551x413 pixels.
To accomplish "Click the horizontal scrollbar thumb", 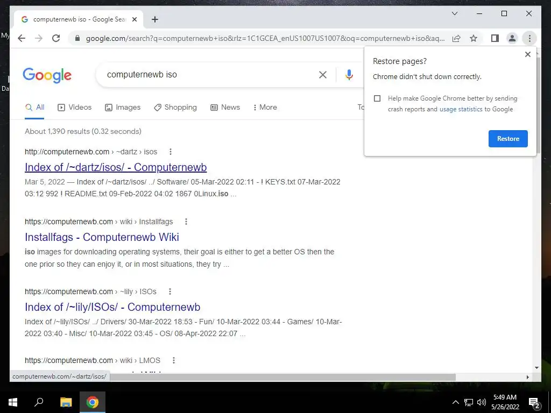I will tap(283, 377).
